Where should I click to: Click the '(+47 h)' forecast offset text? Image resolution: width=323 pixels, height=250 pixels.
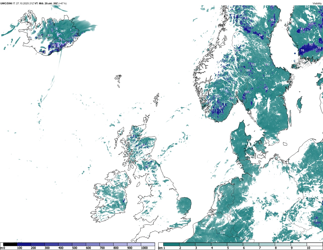tap(62, 3)
